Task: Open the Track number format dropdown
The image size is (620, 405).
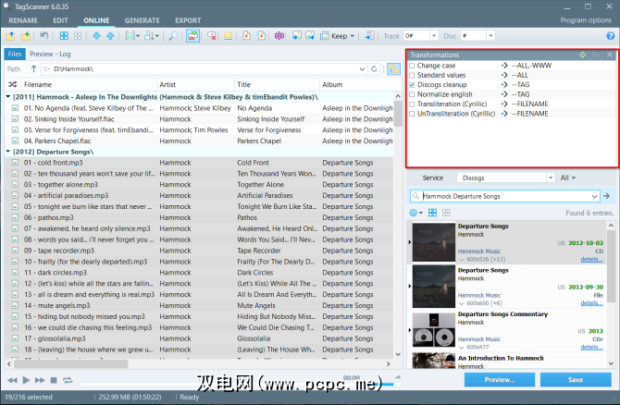Action: point(434,36)
